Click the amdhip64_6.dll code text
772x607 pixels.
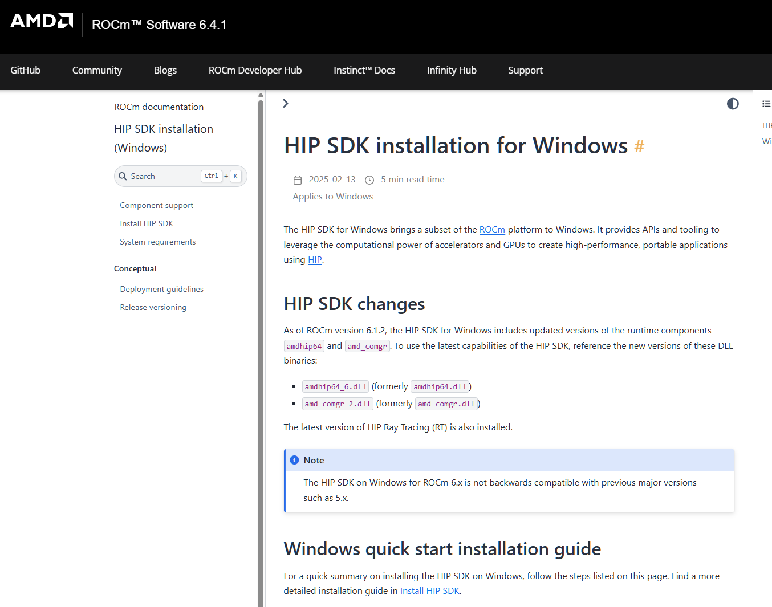pos(335,386)
